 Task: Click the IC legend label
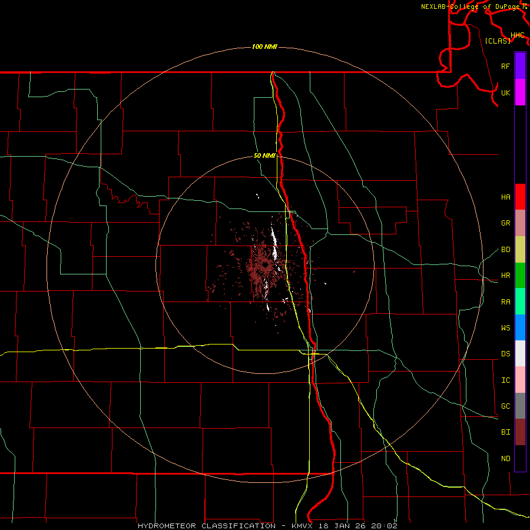click(505, 380)
